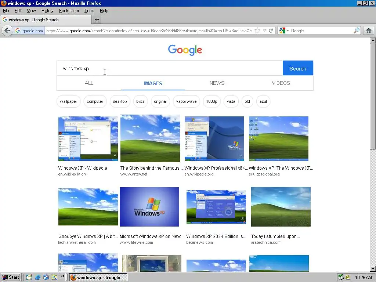This screenshot has height=282, width=376.
Task: Click the betanews.com source text
Action: 199,242
